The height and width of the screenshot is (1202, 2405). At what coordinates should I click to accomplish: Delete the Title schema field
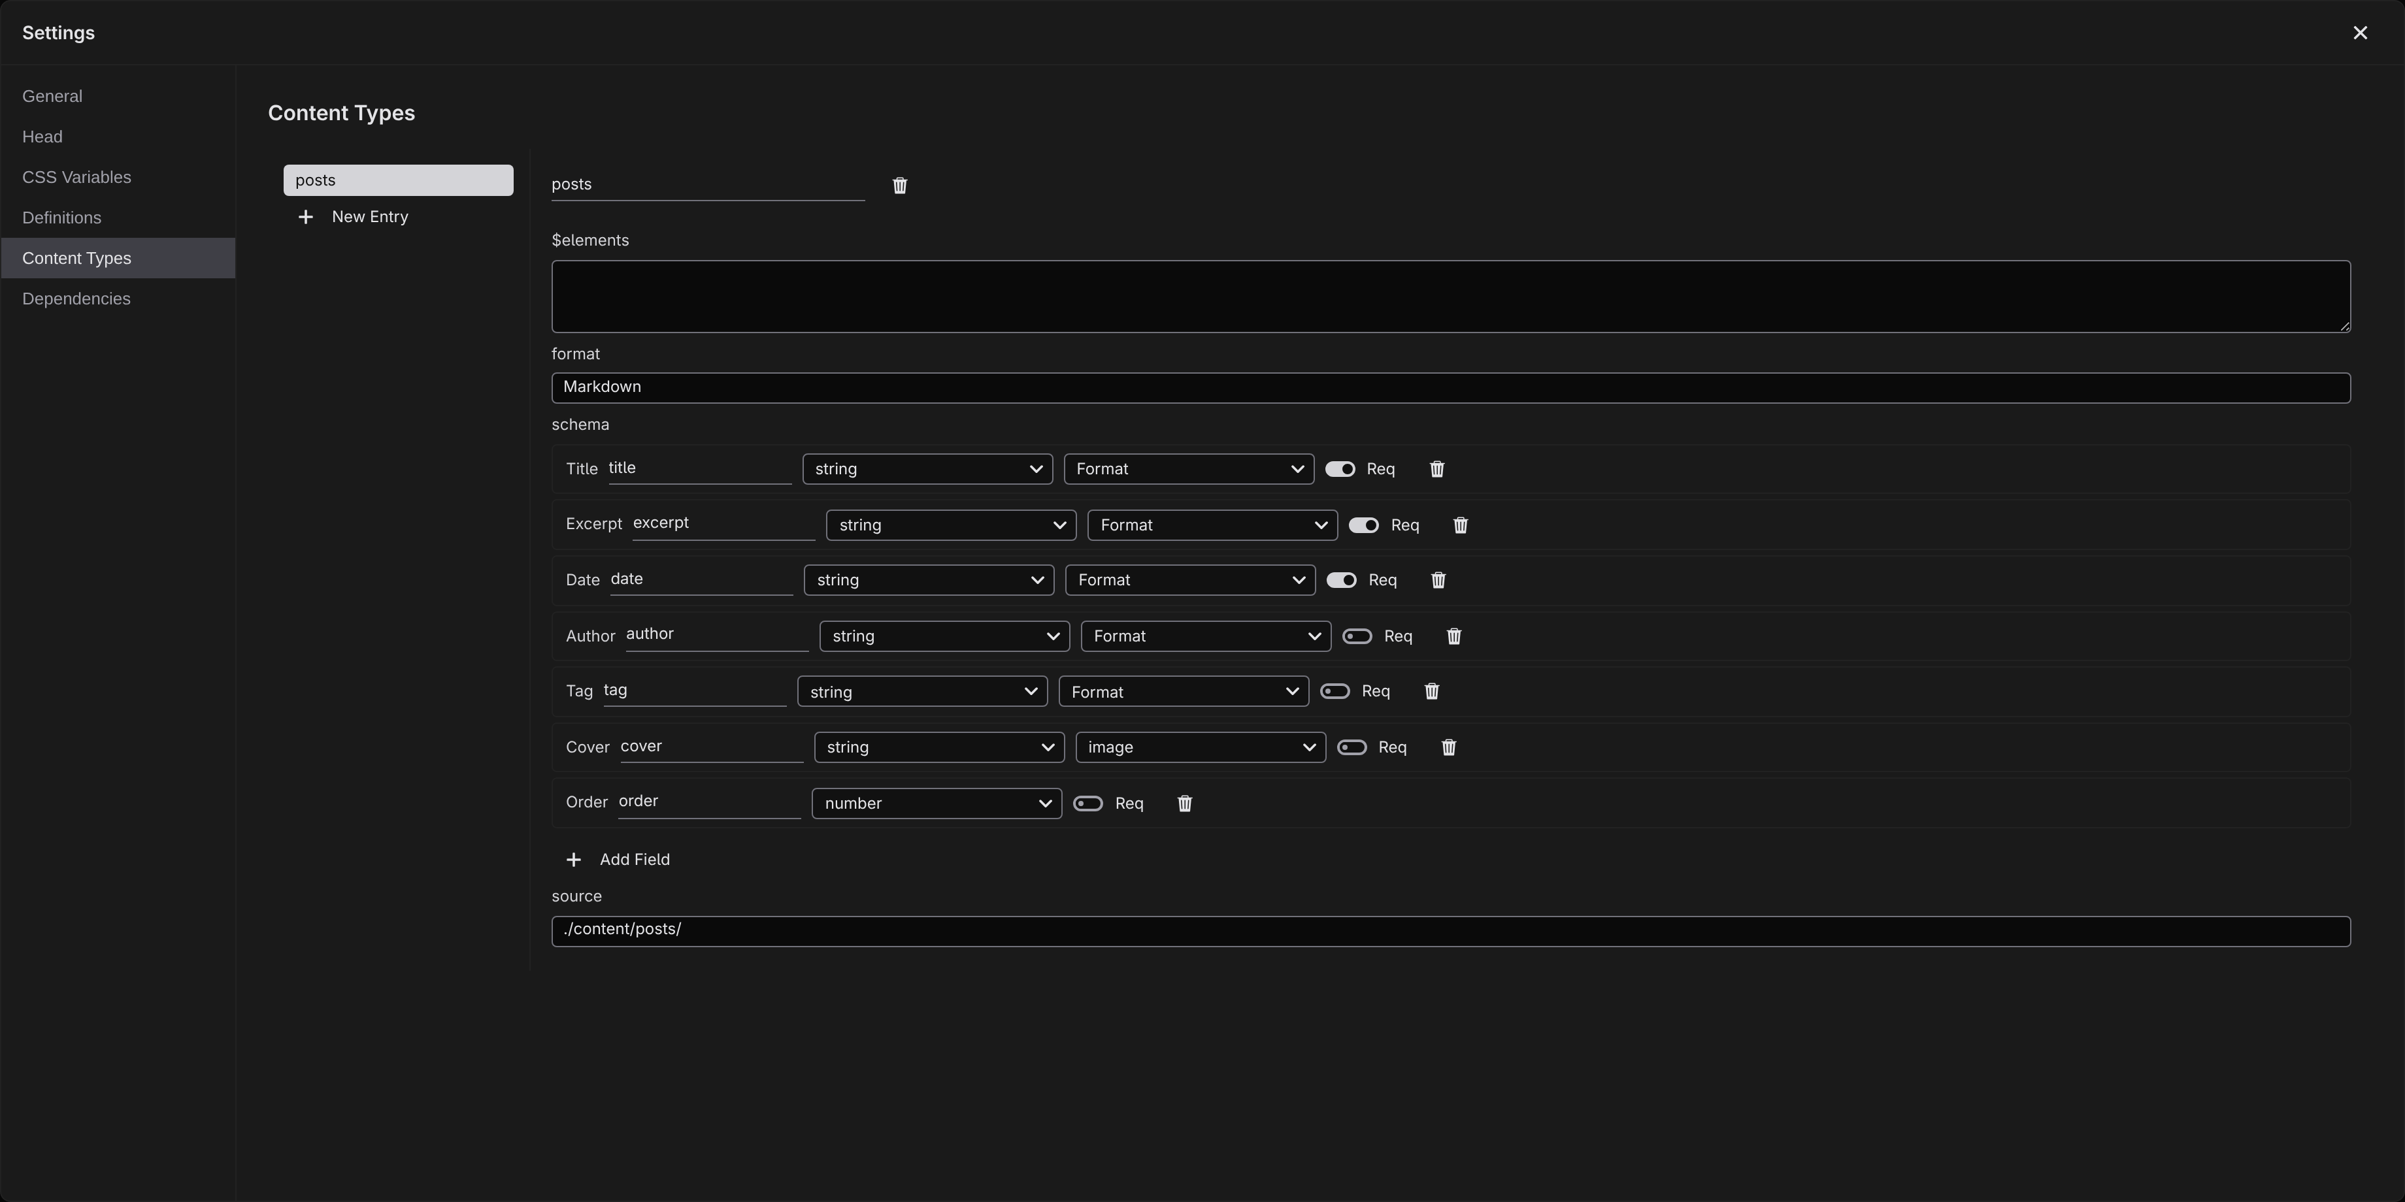[1437, 470]
